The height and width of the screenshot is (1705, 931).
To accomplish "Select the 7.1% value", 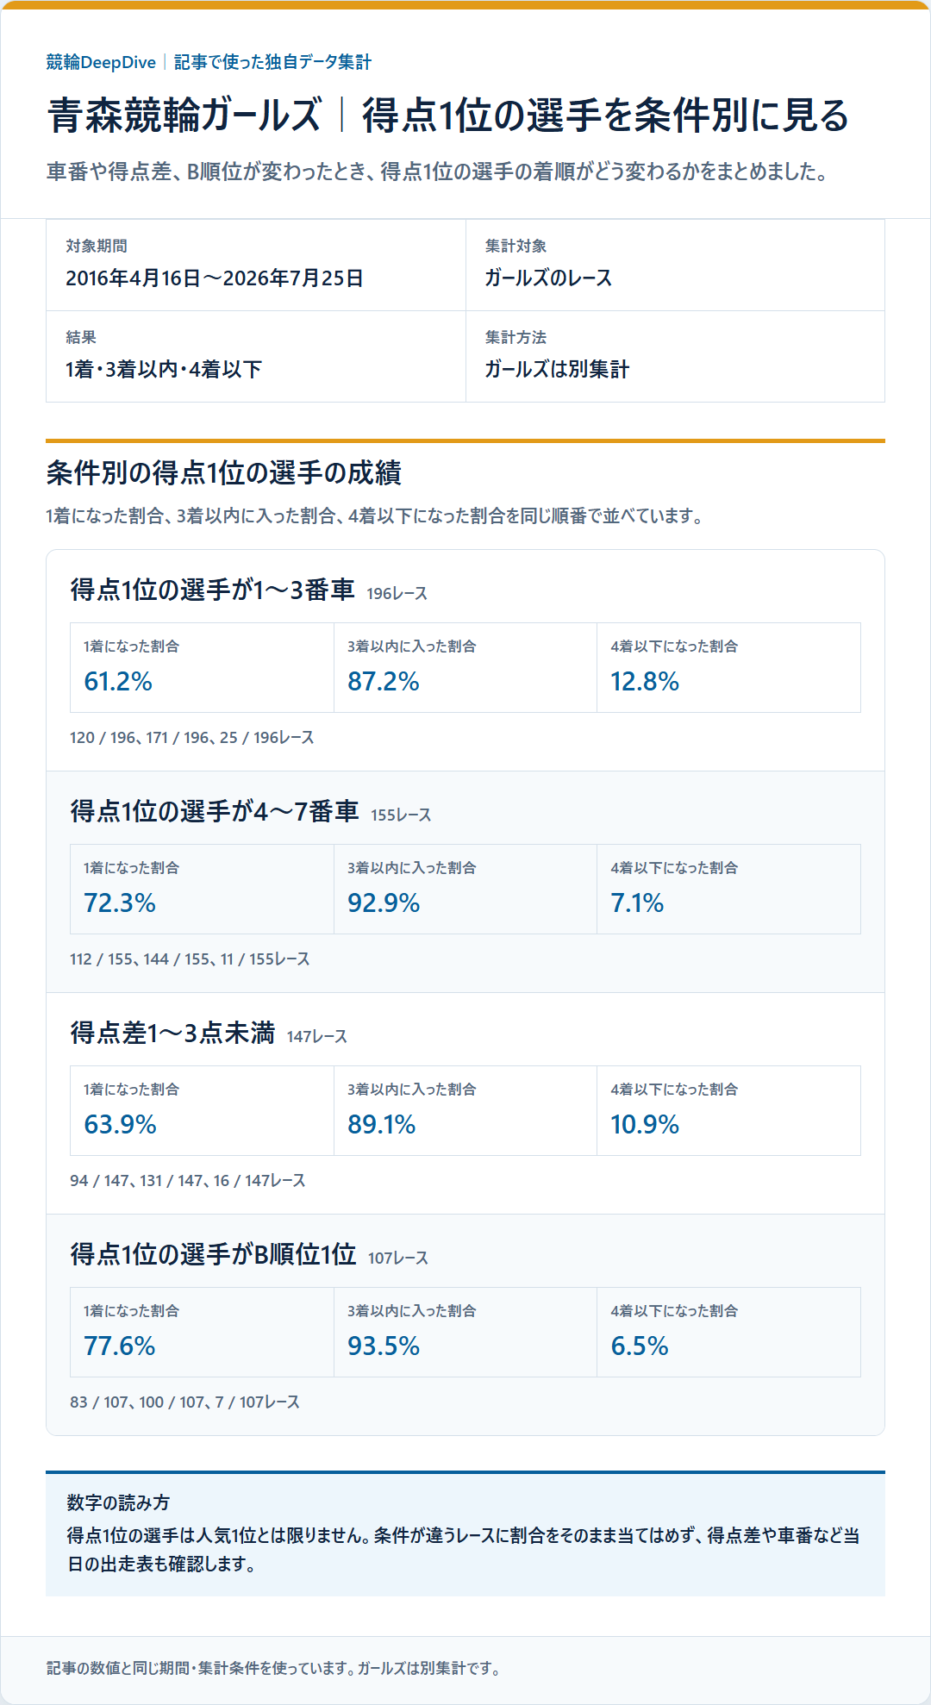I will coord(637,903).
